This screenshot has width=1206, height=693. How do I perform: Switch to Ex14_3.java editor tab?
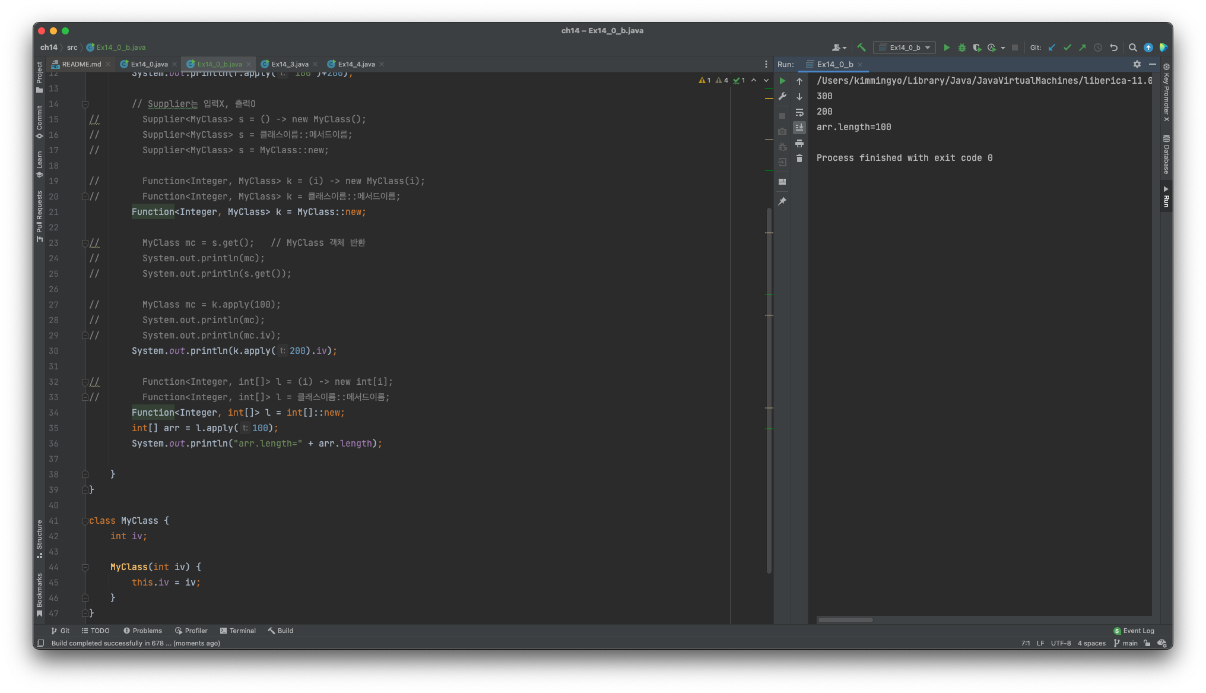pyautogui.click(x=290, y=64)
